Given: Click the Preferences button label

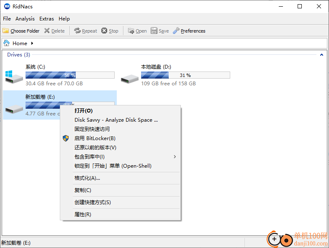Looking at the screenshot, I should (x=193, y=31).
